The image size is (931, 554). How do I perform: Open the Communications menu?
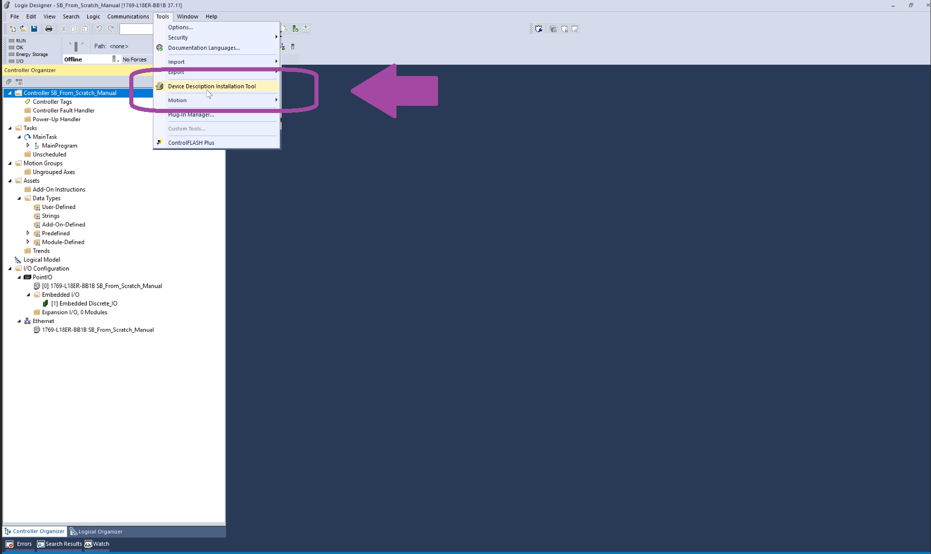click(x=128, y=16)
